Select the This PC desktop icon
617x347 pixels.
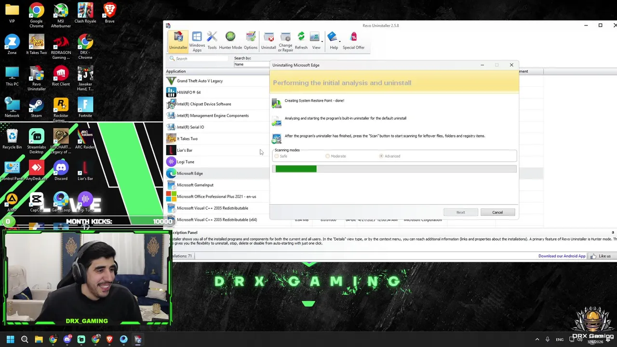click(x=12, y=76)
